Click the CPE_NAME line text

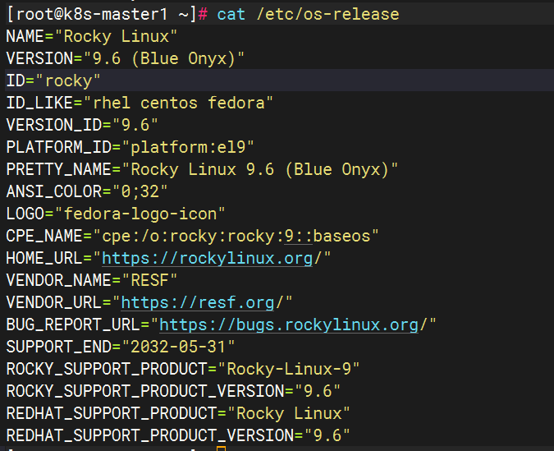(193, 237)
